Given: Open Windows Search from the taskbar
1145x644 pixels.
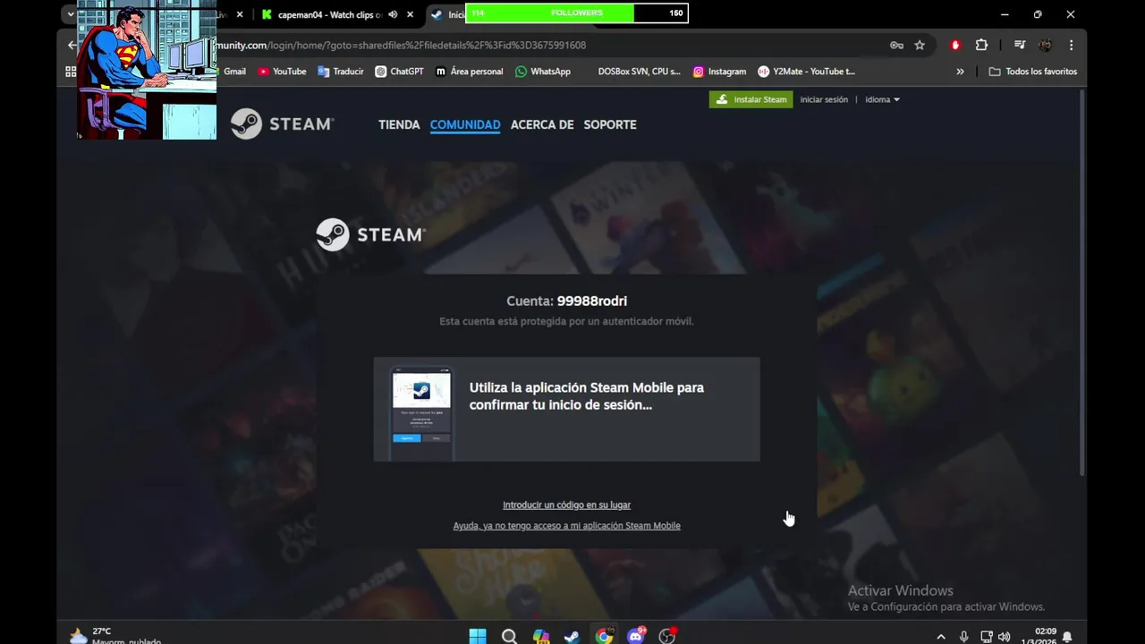Looking at the screenshot, I should coord(509,636).
